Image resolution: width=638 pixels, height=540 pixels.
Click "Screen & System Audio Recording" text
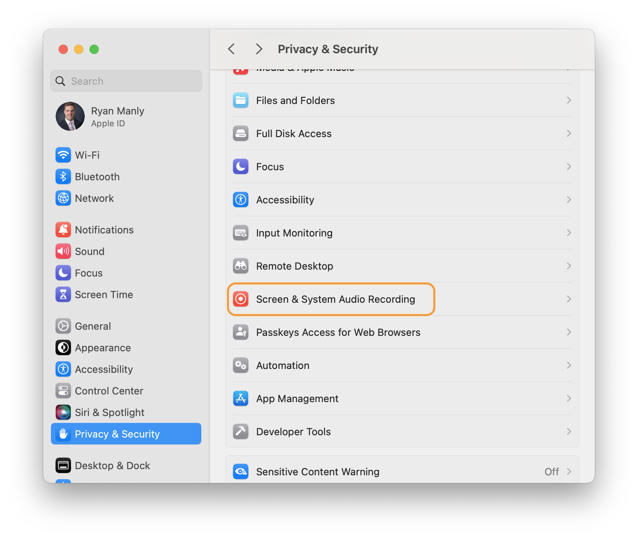point(336,299)
